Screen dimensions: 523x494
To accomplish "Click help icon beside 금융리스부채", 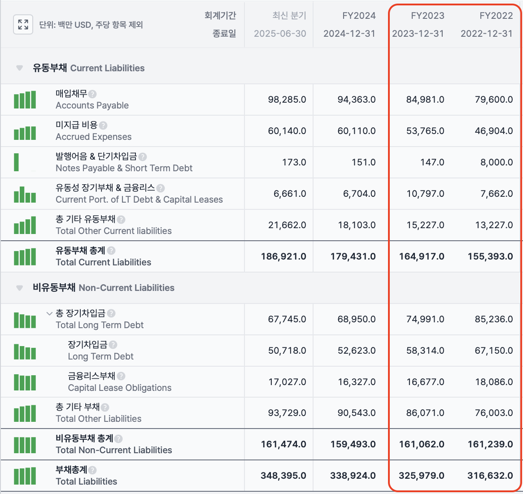I will [x=121, y=377].
